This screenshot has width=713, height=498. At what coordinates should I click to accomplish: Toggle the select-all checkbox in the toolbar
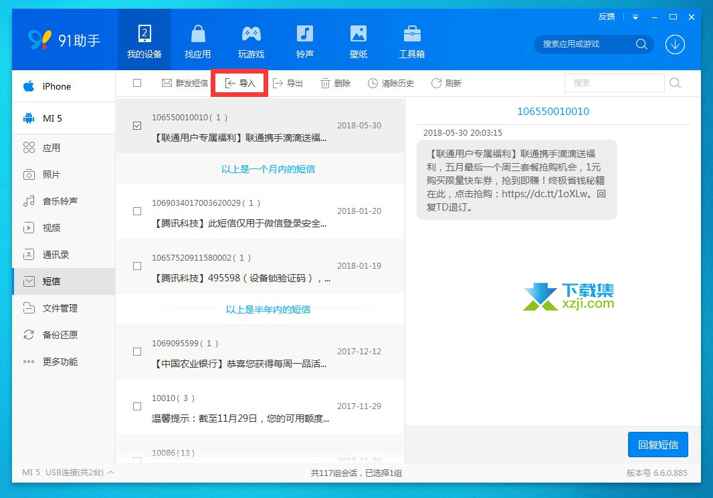click(137, 83)
